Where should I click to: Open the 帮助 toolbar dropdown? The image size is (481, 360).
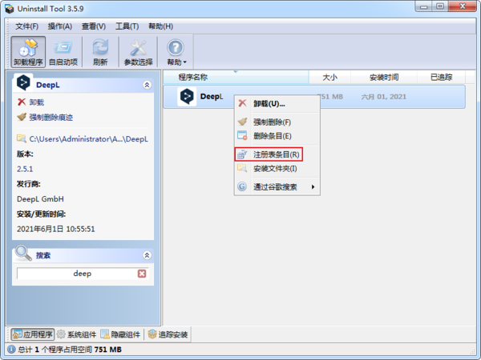point(176,52)
